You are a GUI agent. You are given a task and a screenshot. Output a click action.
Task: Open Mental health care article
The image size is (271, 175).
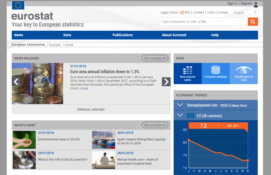tap(138, 161)
